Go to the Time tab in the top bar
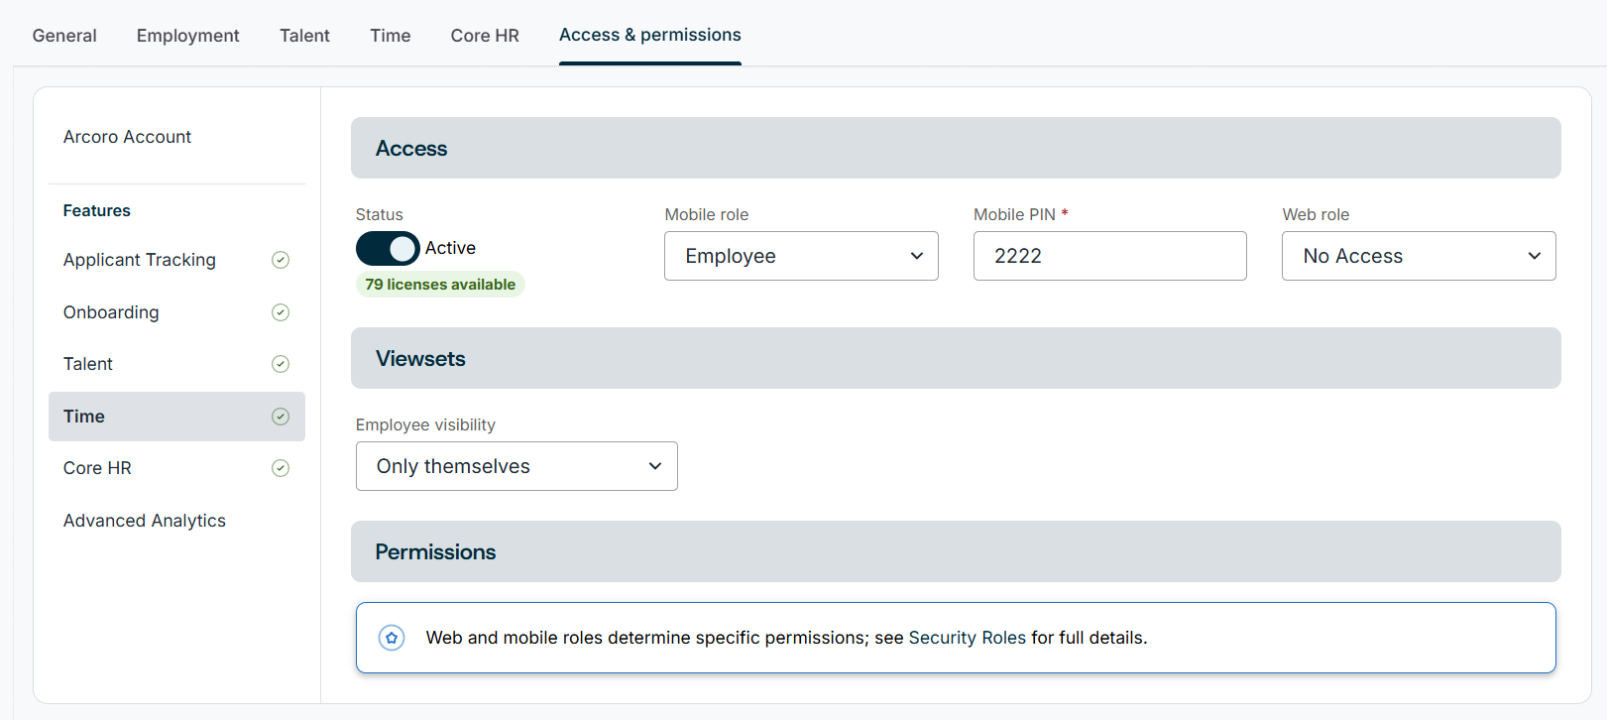 (x=391, y=36)
